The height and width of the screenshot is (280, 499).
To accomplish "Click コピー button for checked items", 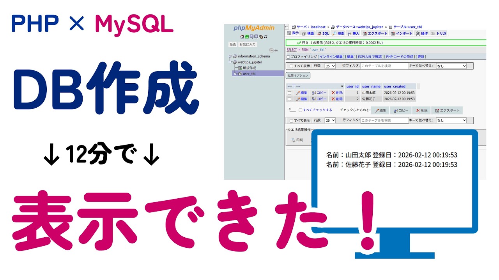I will point(401,110).
